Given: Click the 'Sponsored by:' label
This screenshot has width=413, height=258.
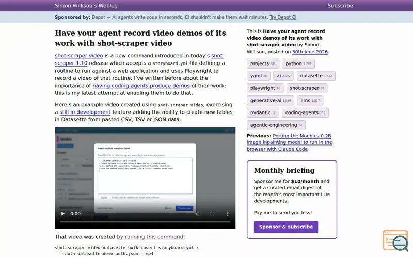Looking at the screenshot, I should (x=73, y=17).
